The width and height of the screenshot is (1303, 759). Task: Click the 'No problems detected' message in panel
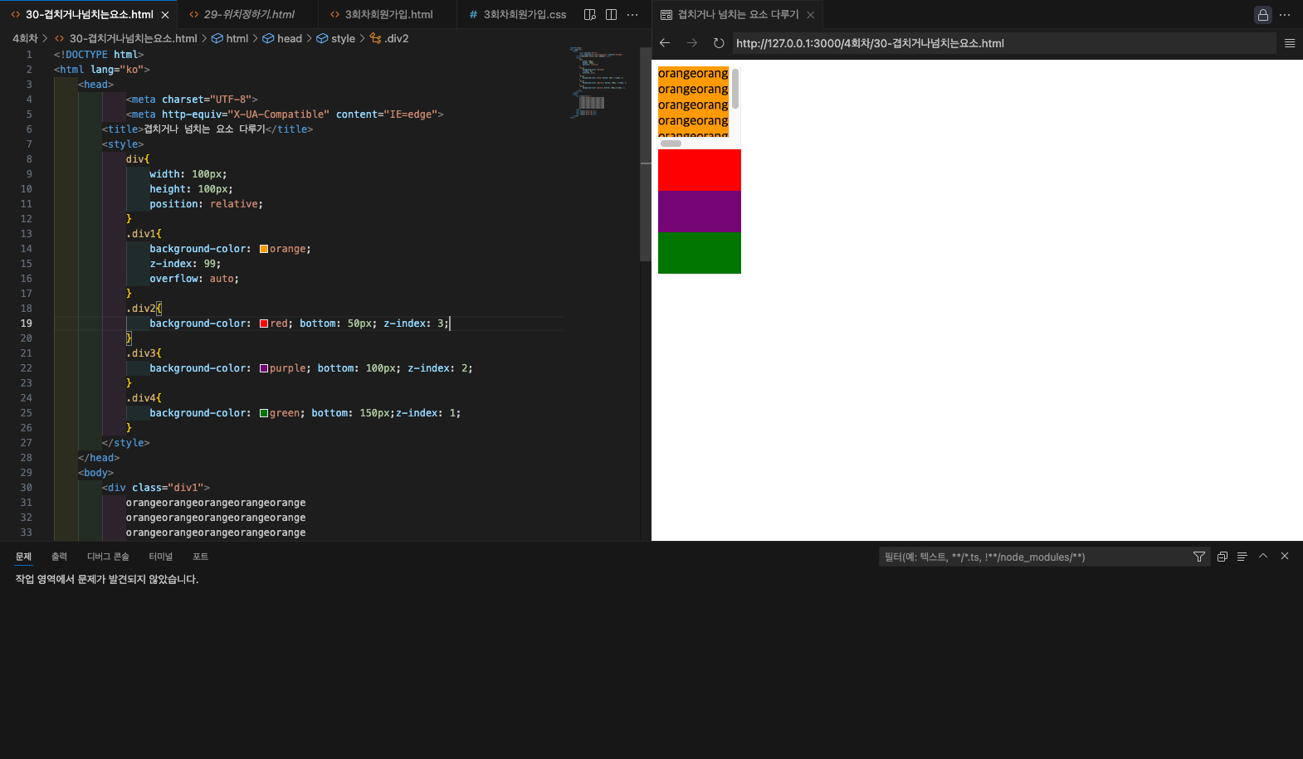pyautogui.click(x=107, y=579)
